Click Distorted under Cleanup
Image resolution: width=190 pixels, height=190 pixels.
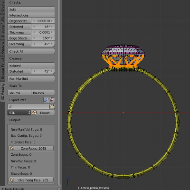pyautogui.click(x=19, y=71)
